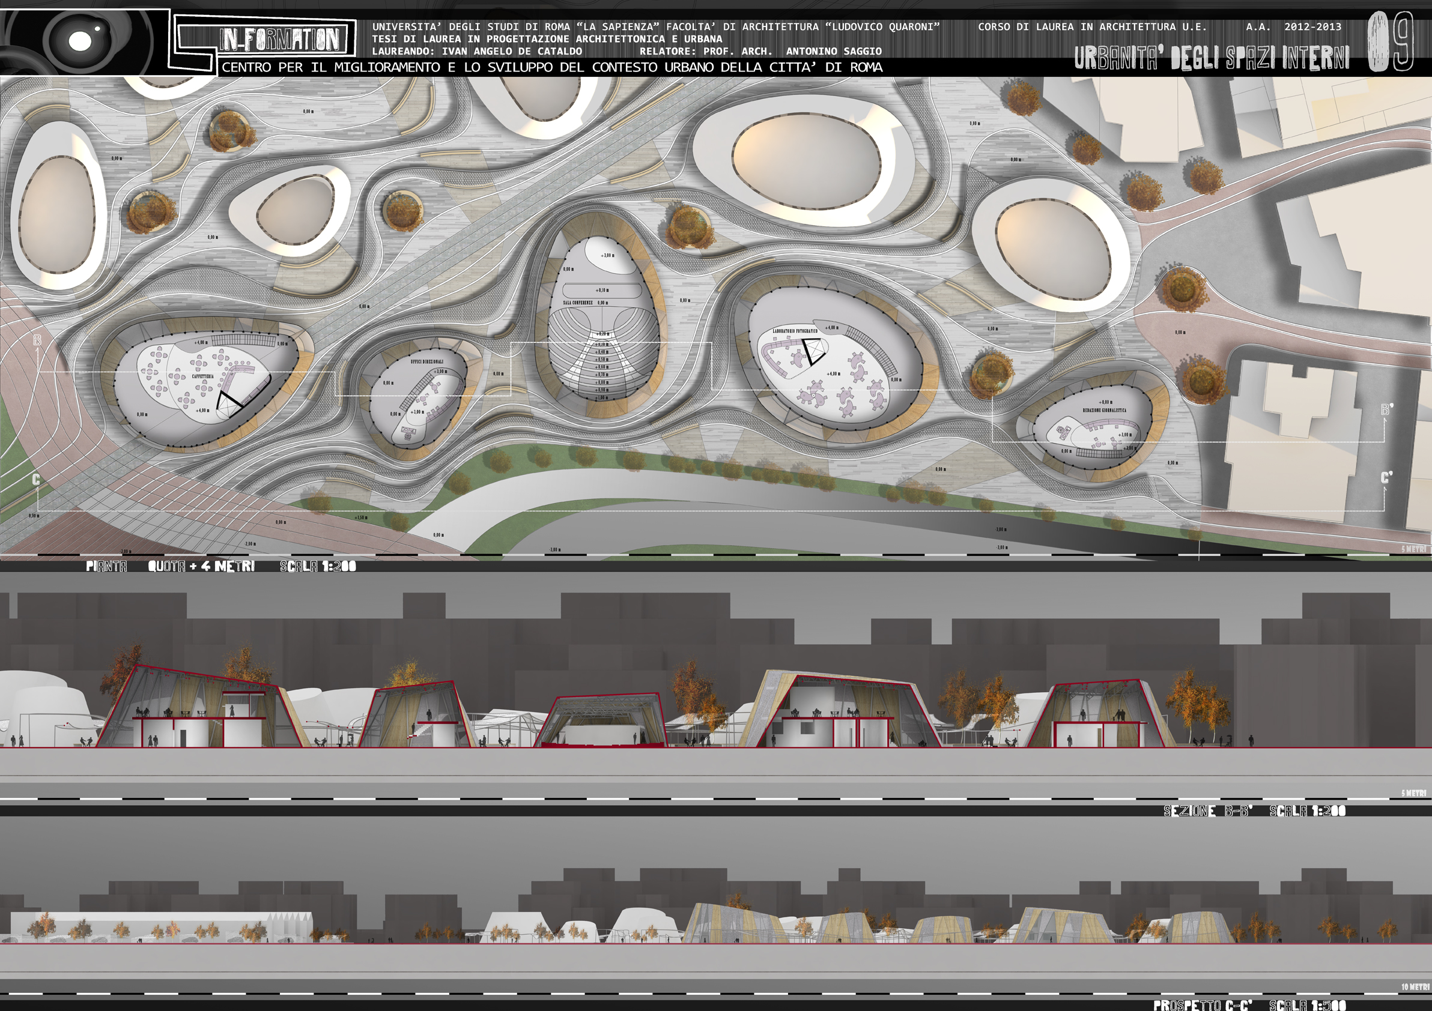Click the section marker C' on right
The width and height of the screenshot is (1432, 1011).
[x=1386, y=478]
